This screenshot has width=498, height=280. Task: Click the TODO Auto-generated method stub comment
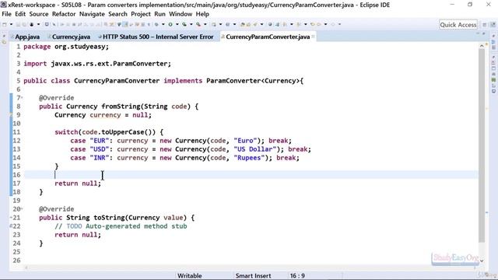pos(121,226)
